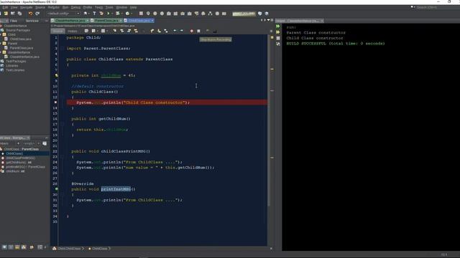The image size is (460, 258).
Task: Collapse the import fold at line 3
Action: 63,48
